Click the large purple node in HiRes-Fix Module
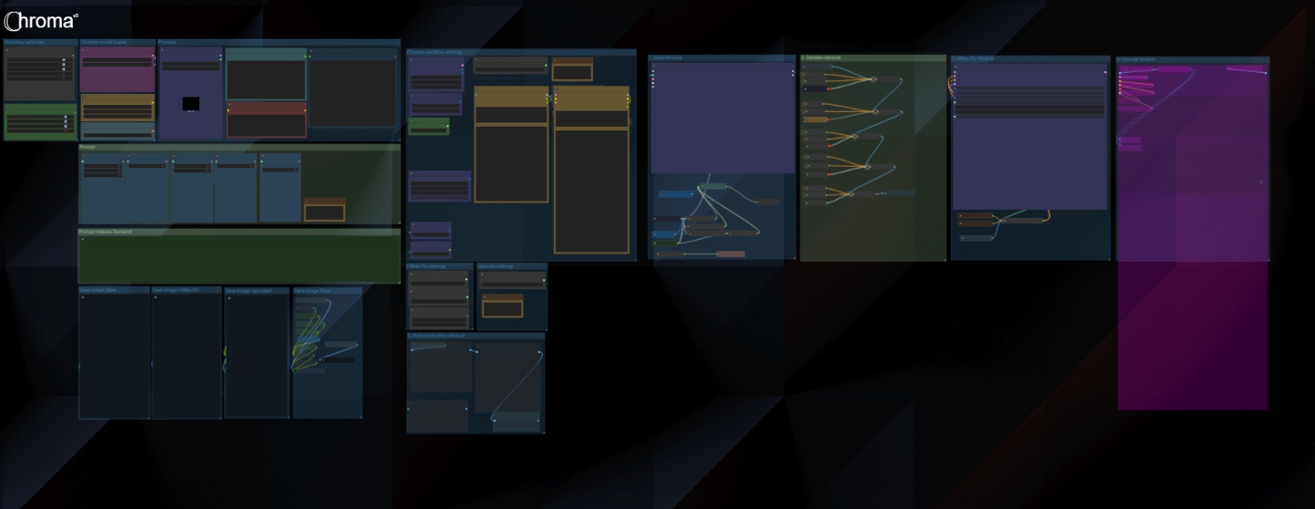 (x=1030, y=137)
